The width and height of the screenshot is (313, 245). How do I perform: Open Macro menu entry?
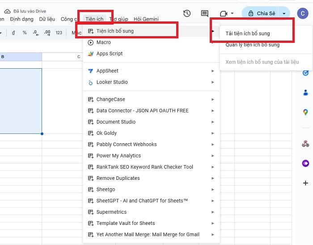pos(151,42)
